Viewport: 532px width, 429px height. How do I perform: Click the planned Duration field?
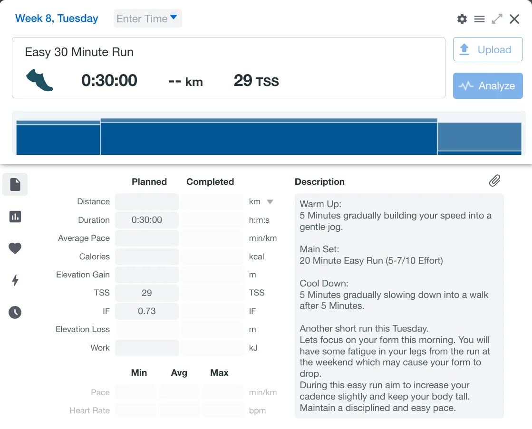(147, 220)
